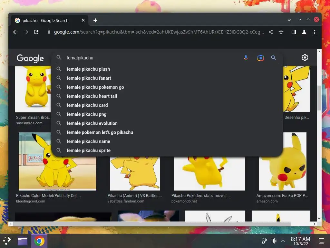Open Desenho pik... Pikachu image thumbnail

[296, 89]
